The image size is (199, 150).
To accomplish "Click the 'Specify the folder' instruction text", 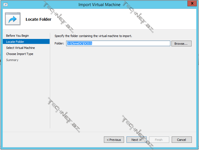I will tap(93, 36).
